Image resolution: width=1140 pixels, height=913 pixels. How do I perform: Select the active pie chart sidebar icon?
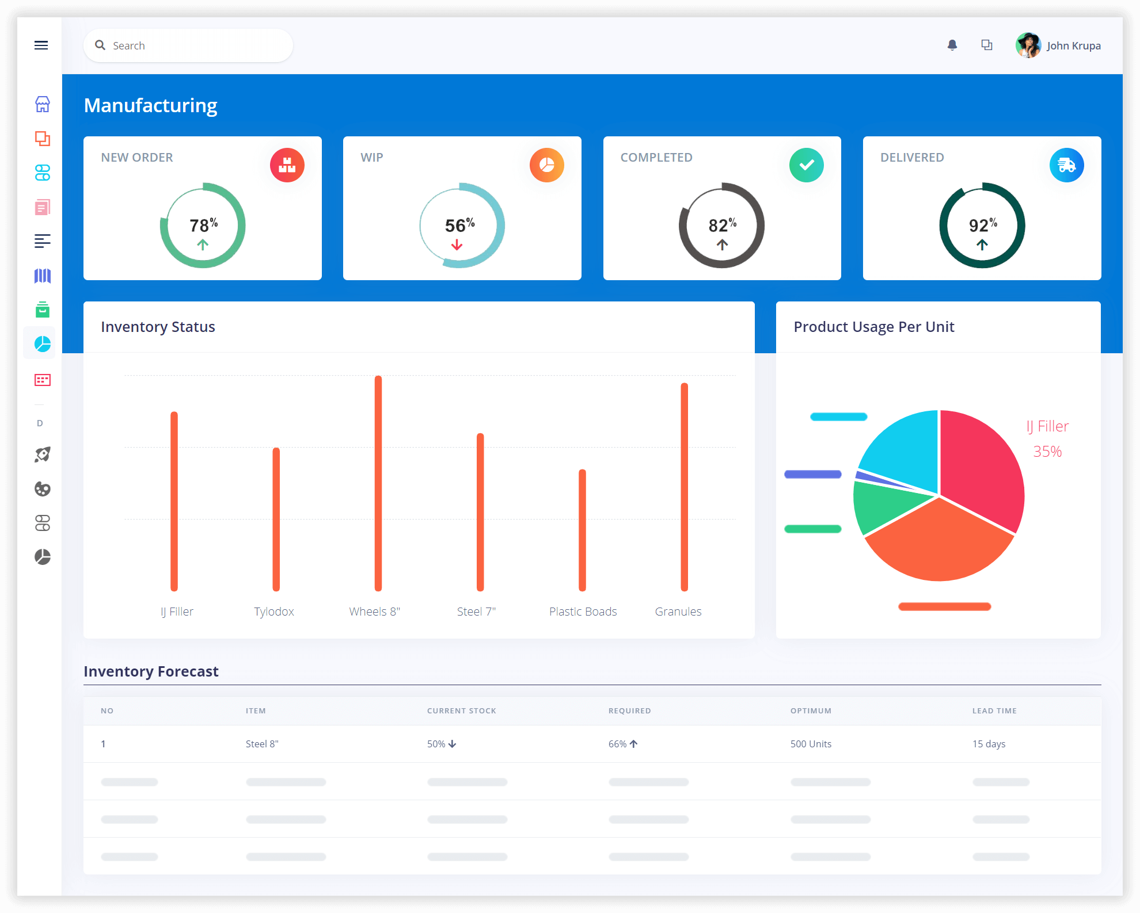pyautogui.click(x=43, y=344)
